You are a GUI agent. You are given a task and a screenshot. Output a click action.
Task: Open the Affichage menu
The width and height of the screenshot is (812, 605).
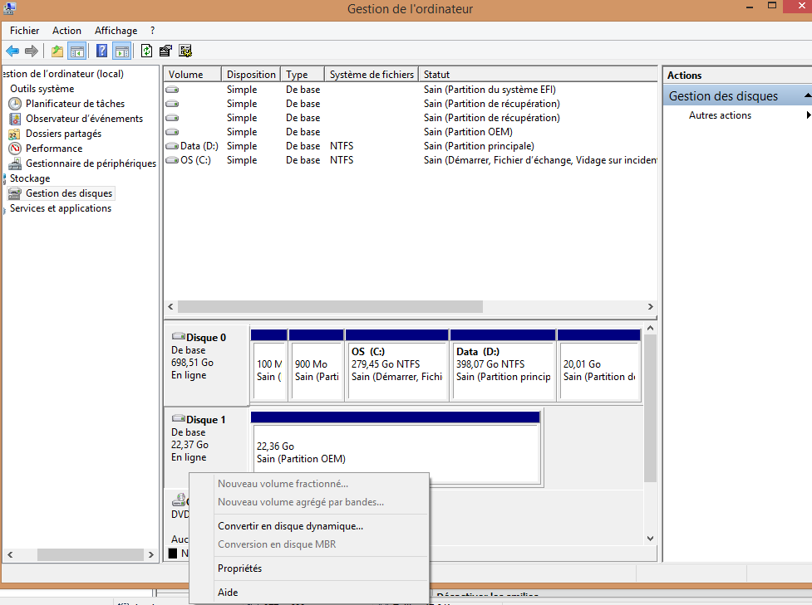click(116, 31)
